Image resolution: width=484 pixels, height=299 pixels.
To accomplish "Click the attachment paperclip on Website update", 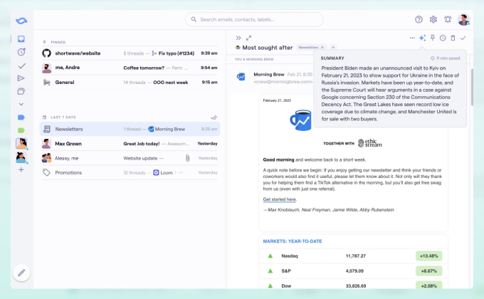I will tap(187, 158).
